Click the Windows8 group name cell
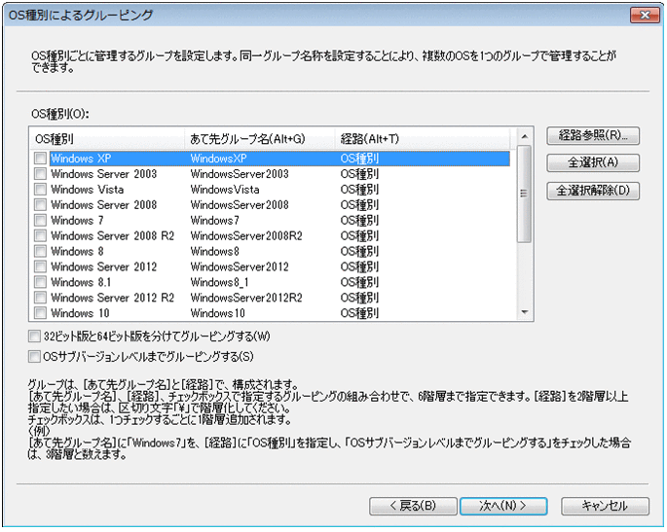 [x=215, y=251]
